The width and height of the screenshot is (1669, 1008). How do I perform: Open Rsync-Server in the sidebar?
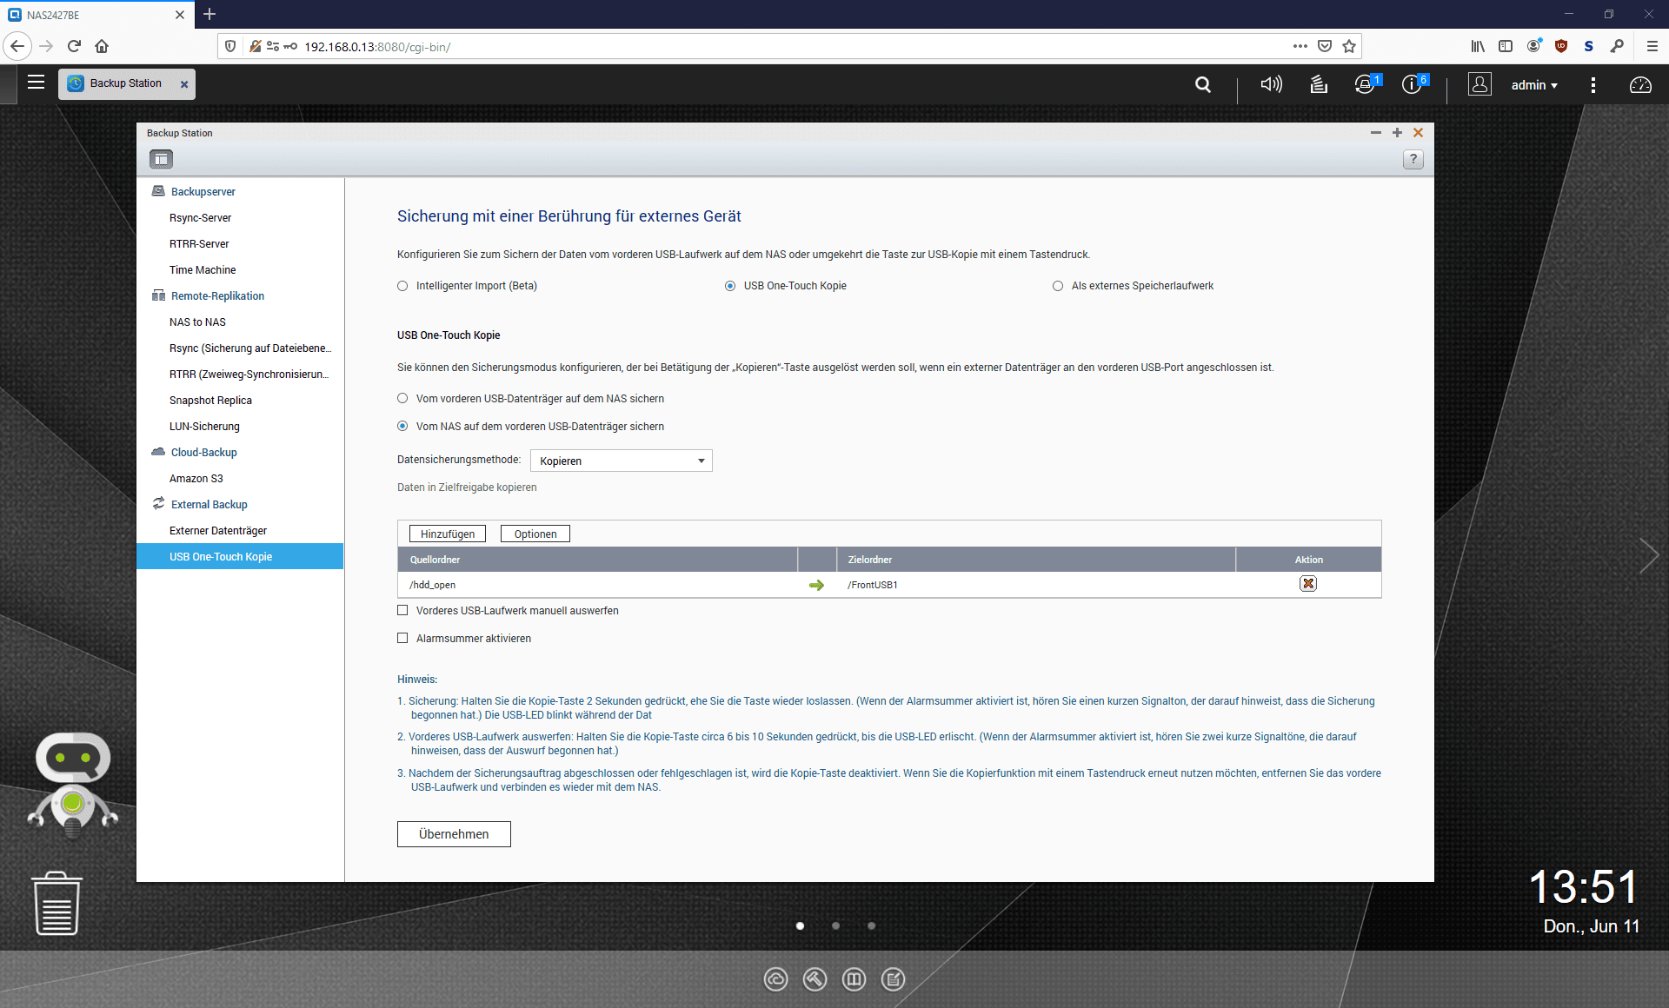(x=200, y=218)
